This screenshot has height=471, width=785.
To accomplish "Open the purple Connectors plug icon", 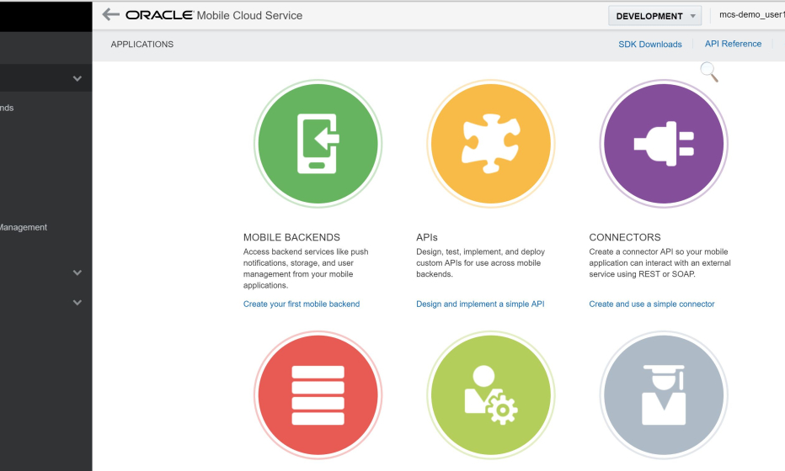I will tap(664, 144).
